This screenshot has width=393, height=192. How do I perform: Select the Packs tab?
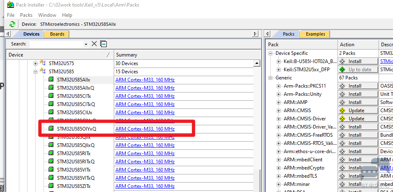pos(288,34)
